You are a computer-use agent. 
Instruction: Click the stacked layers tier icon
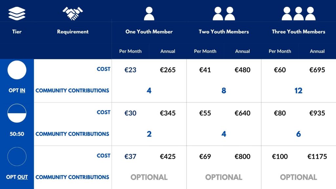click(x=17, y=13)
